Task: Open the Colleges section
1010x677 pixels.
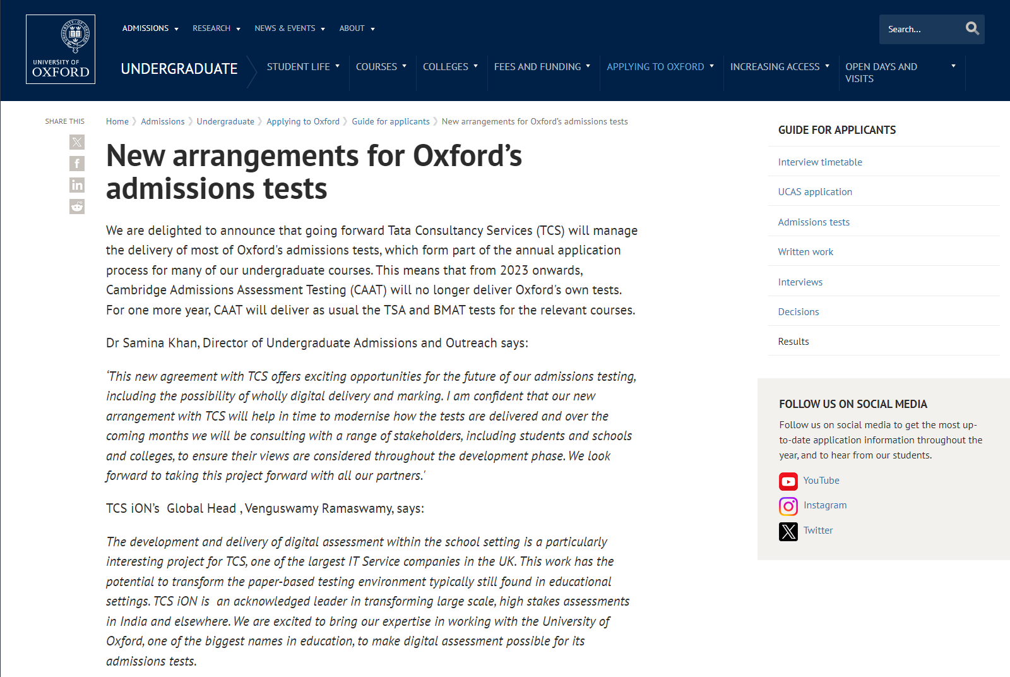Action: pyautogui.click(x=446, y=66)
